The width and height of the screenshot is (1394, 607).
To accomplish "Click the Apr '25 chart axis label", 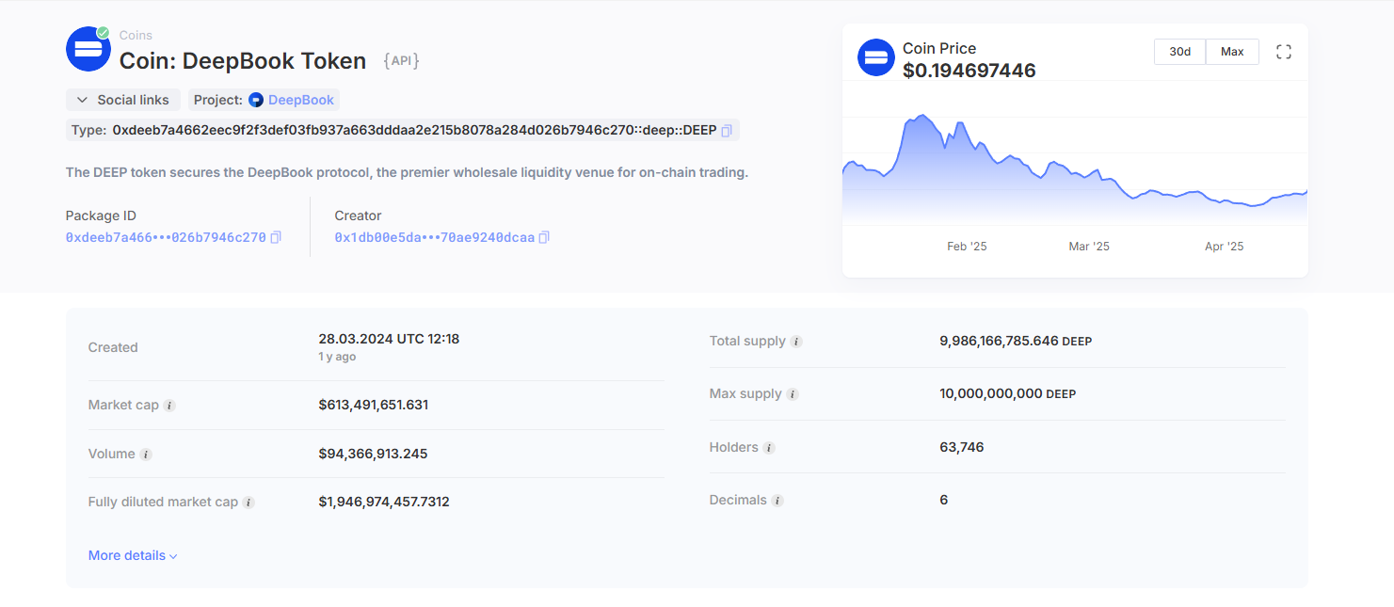I will tap(1225, 247).
